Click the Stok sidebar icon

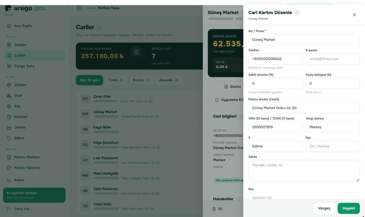click(9, 96)
